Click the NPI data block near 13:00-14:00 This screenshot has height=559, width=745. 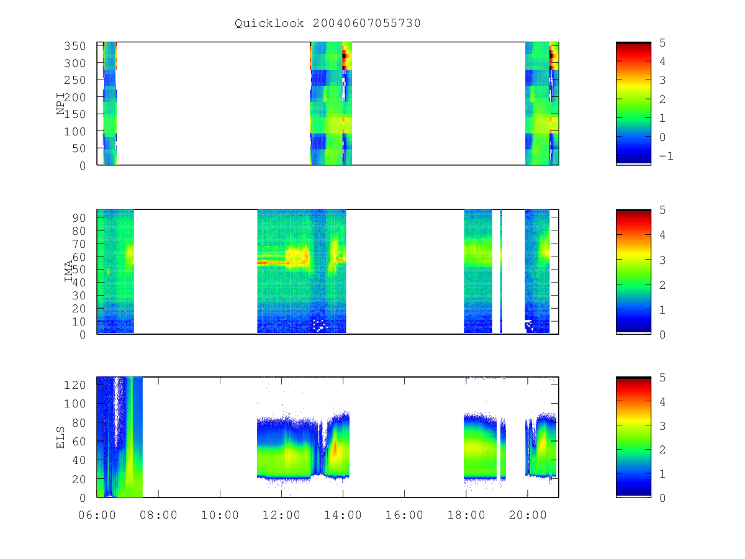tap(331, 103)
